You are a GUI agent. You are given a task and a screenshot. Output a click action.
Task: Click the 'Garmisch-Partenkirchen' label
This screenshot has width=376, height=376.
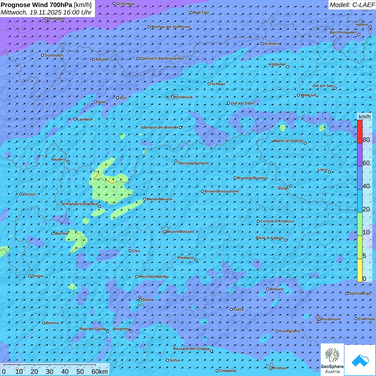click(162, 58)
